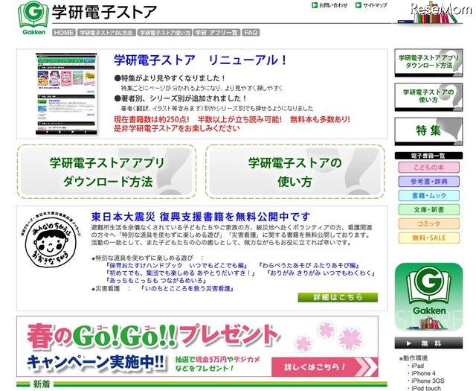Screen dimensions: 476x391
Task: Open 学研電子ストア使い方 nav tab
Action: tap(164, 33)
